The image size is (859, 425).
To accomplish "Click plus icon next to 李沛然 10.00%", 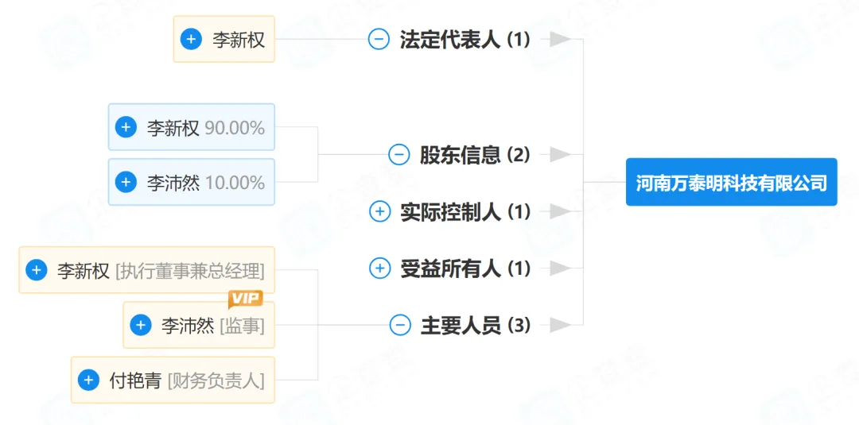I will pyautogui.click(x=126, y=182).
